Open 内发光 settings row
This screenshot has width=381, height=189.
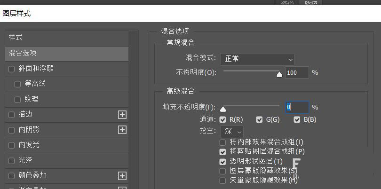point(67,145)
